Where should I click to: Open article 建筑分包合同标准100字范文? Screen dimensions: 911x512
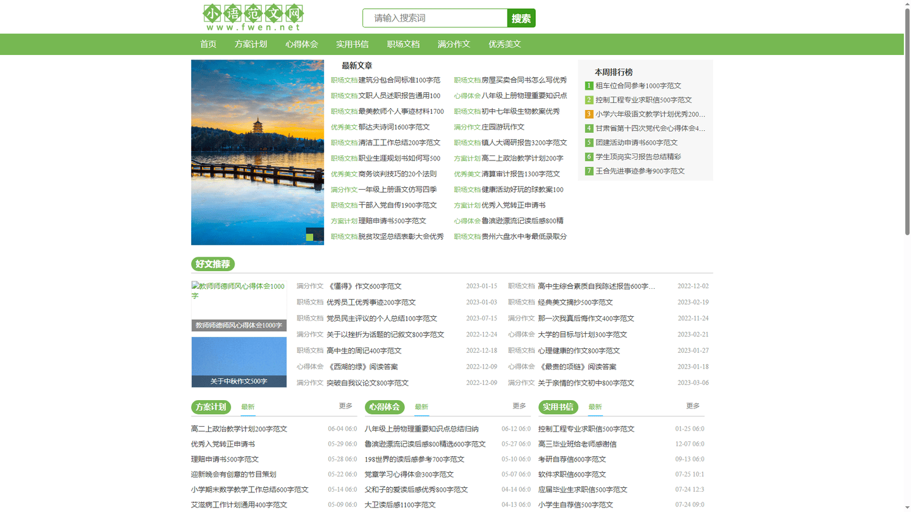click(399, 80)
